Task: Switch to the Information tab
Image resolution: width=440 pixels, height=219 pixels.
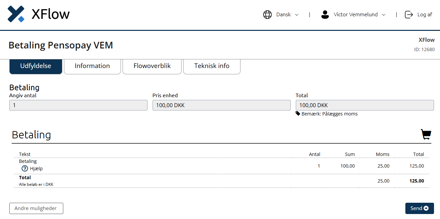Action: pos(92,66)
